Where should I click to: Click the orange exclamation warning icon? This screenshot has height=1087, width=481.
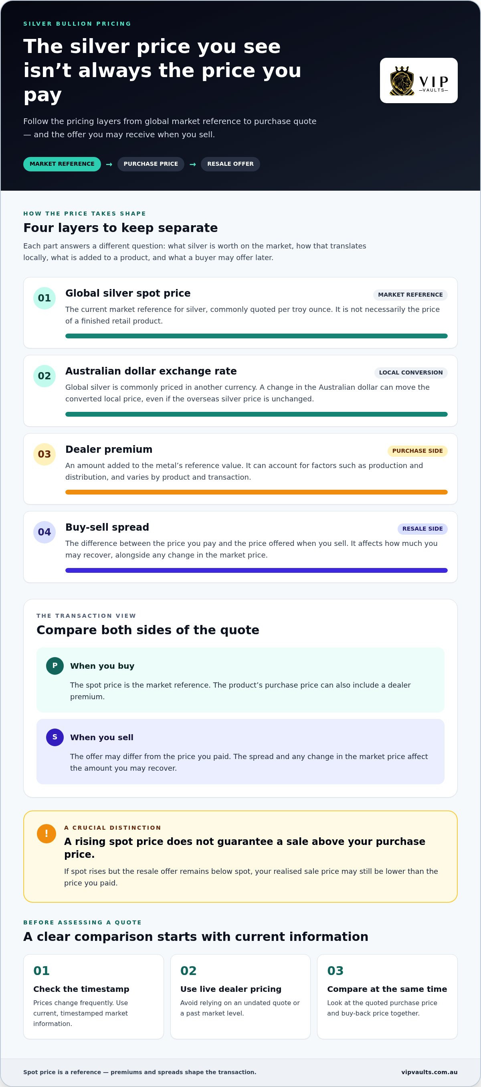[46, 833]
